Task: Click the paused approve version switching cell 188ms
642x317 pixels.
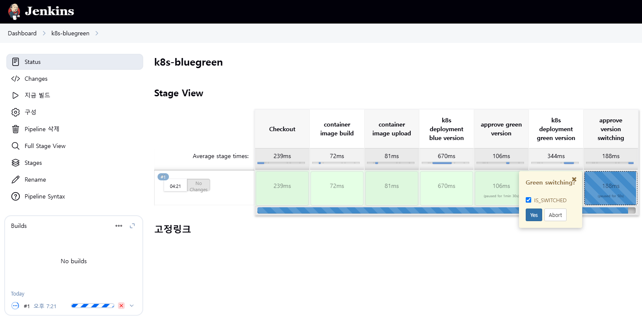Action: [611, 188]
